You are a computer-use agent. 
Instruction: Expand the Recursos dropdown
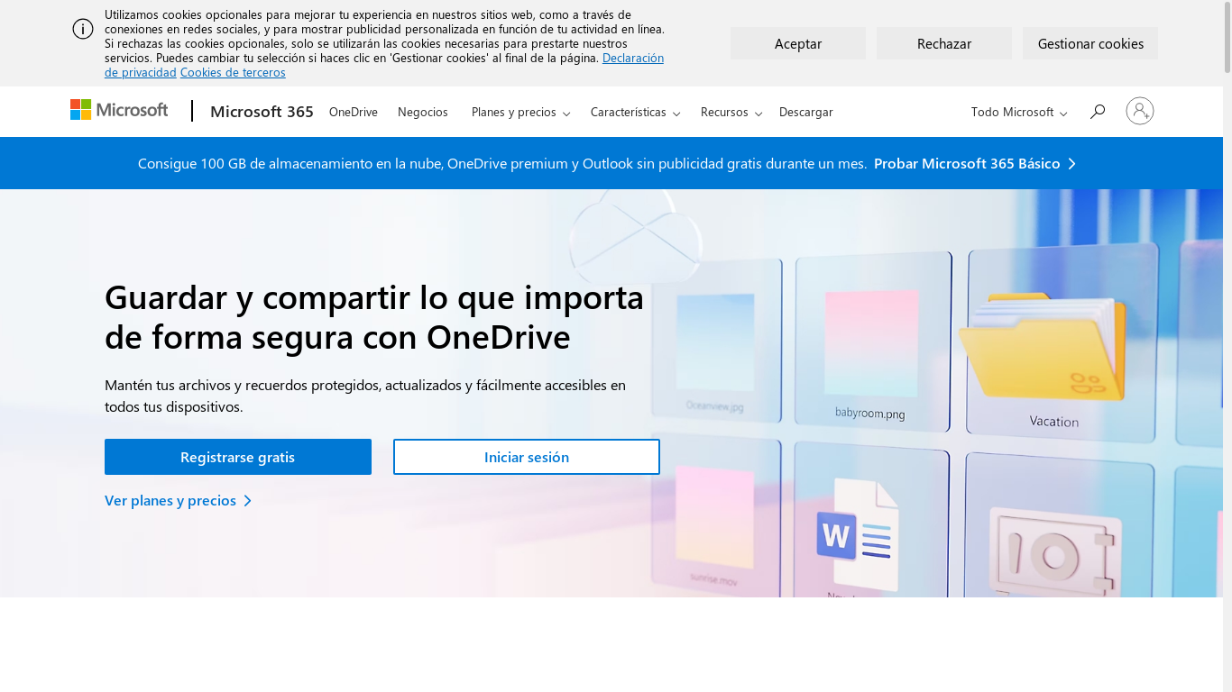coord(731,113)
